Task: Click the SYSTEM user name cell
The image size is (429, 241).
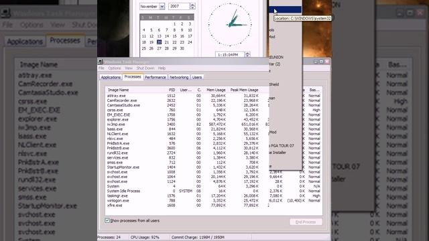Action: (x=186, y=191)
